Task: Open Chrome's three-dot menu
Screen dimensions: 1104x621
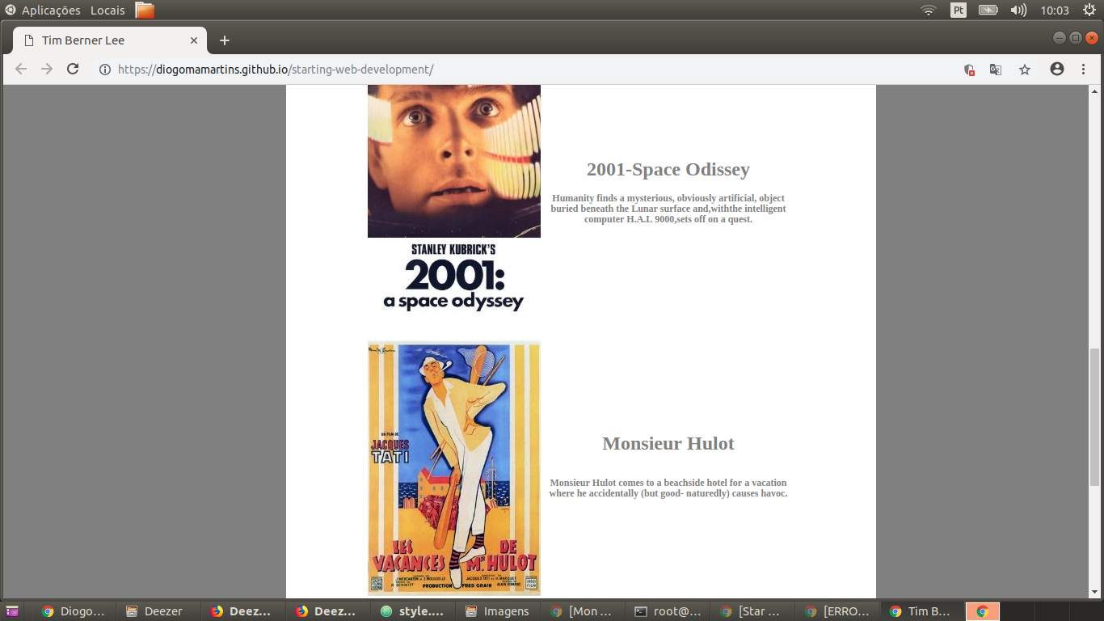Action: tap(1083, 70)
